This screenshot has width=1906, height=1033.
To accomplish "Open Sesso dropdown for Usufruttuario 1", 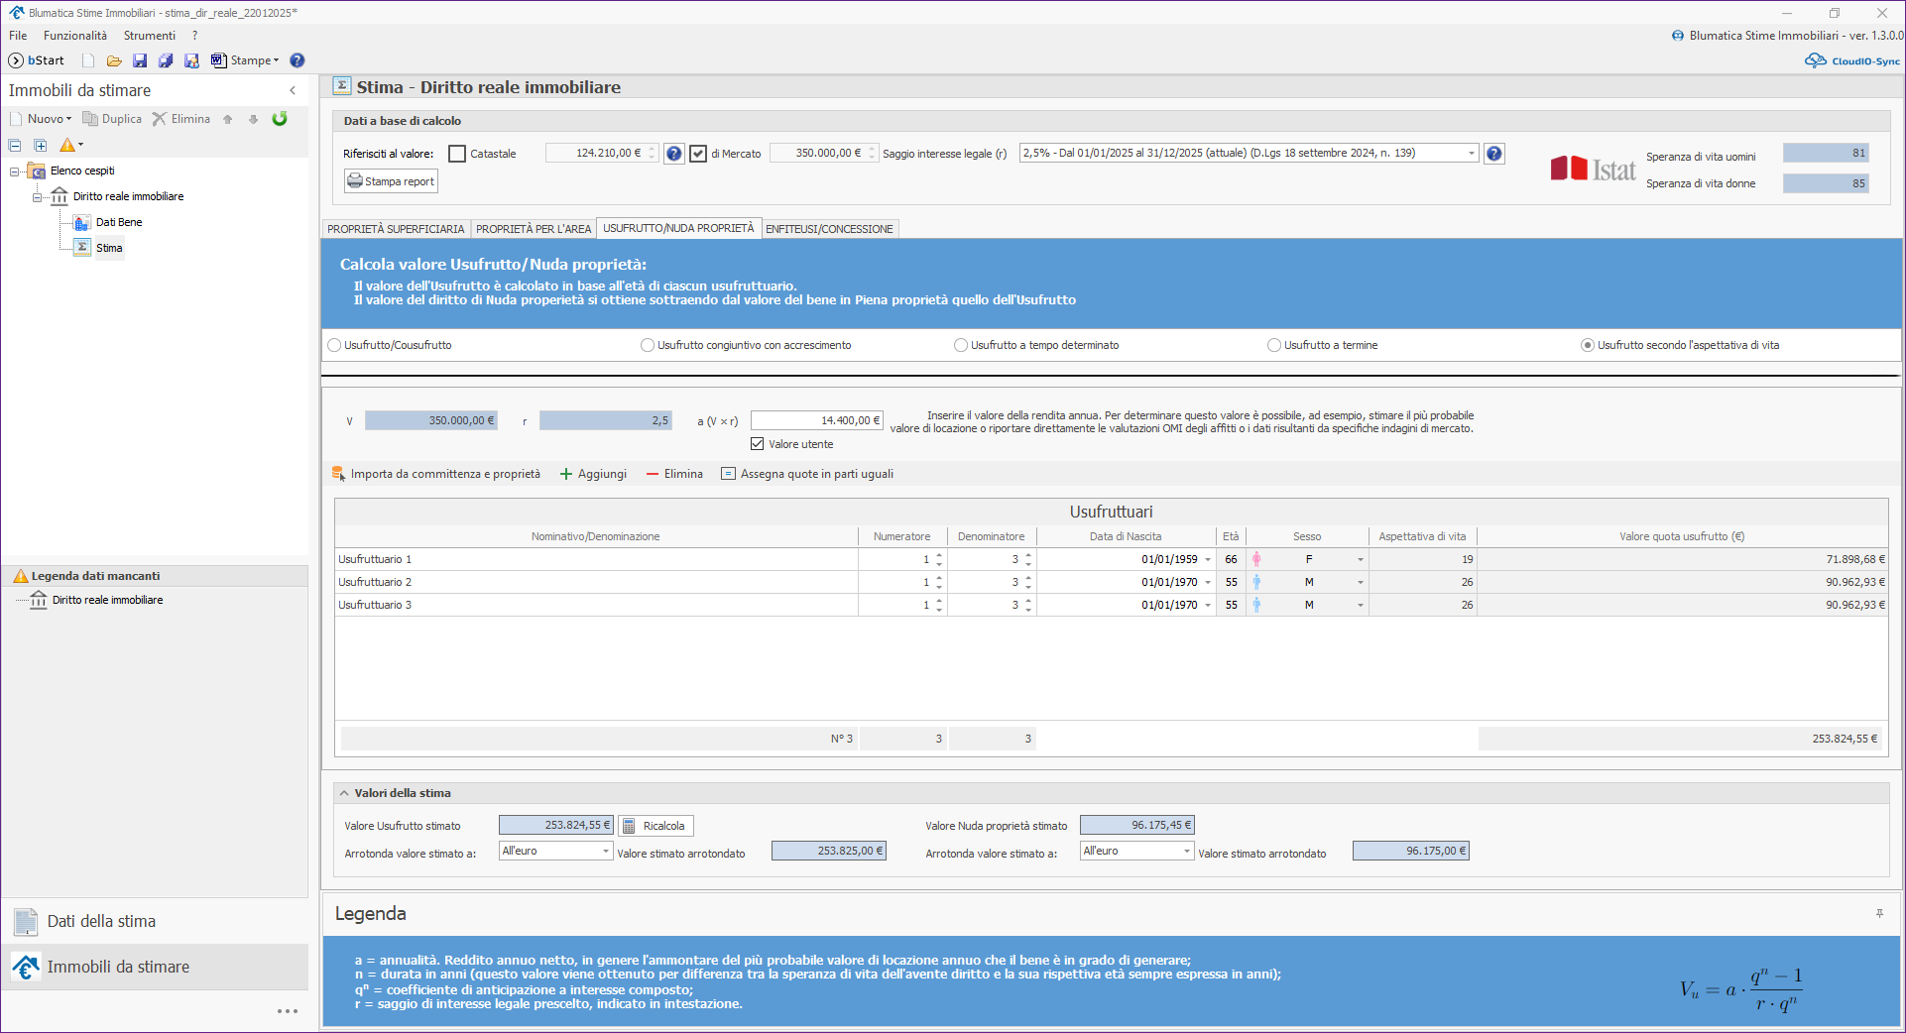I will (x=1360, y=559).
